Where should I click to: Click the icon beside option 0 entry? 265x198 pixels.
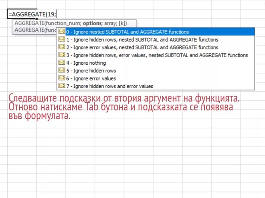pyautogui.click(x=62, y=31)
